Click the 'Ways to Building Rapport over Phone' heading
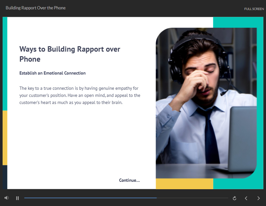This screenshot has width=266, height=206. (70, 54)
